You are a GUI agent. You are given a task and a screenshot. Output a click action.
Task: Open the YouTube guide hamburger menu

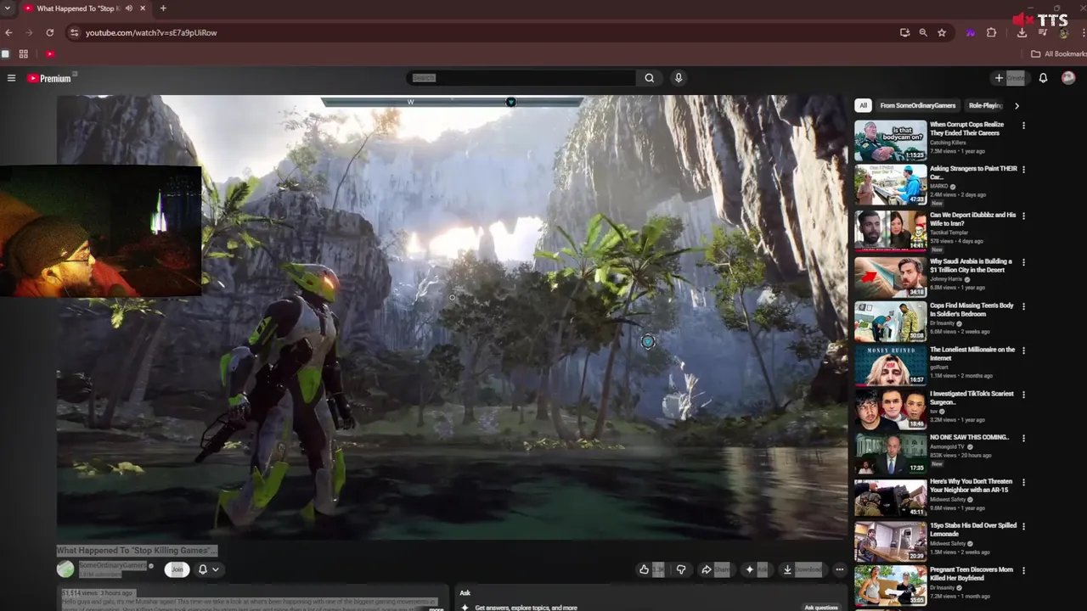[11, 78]
